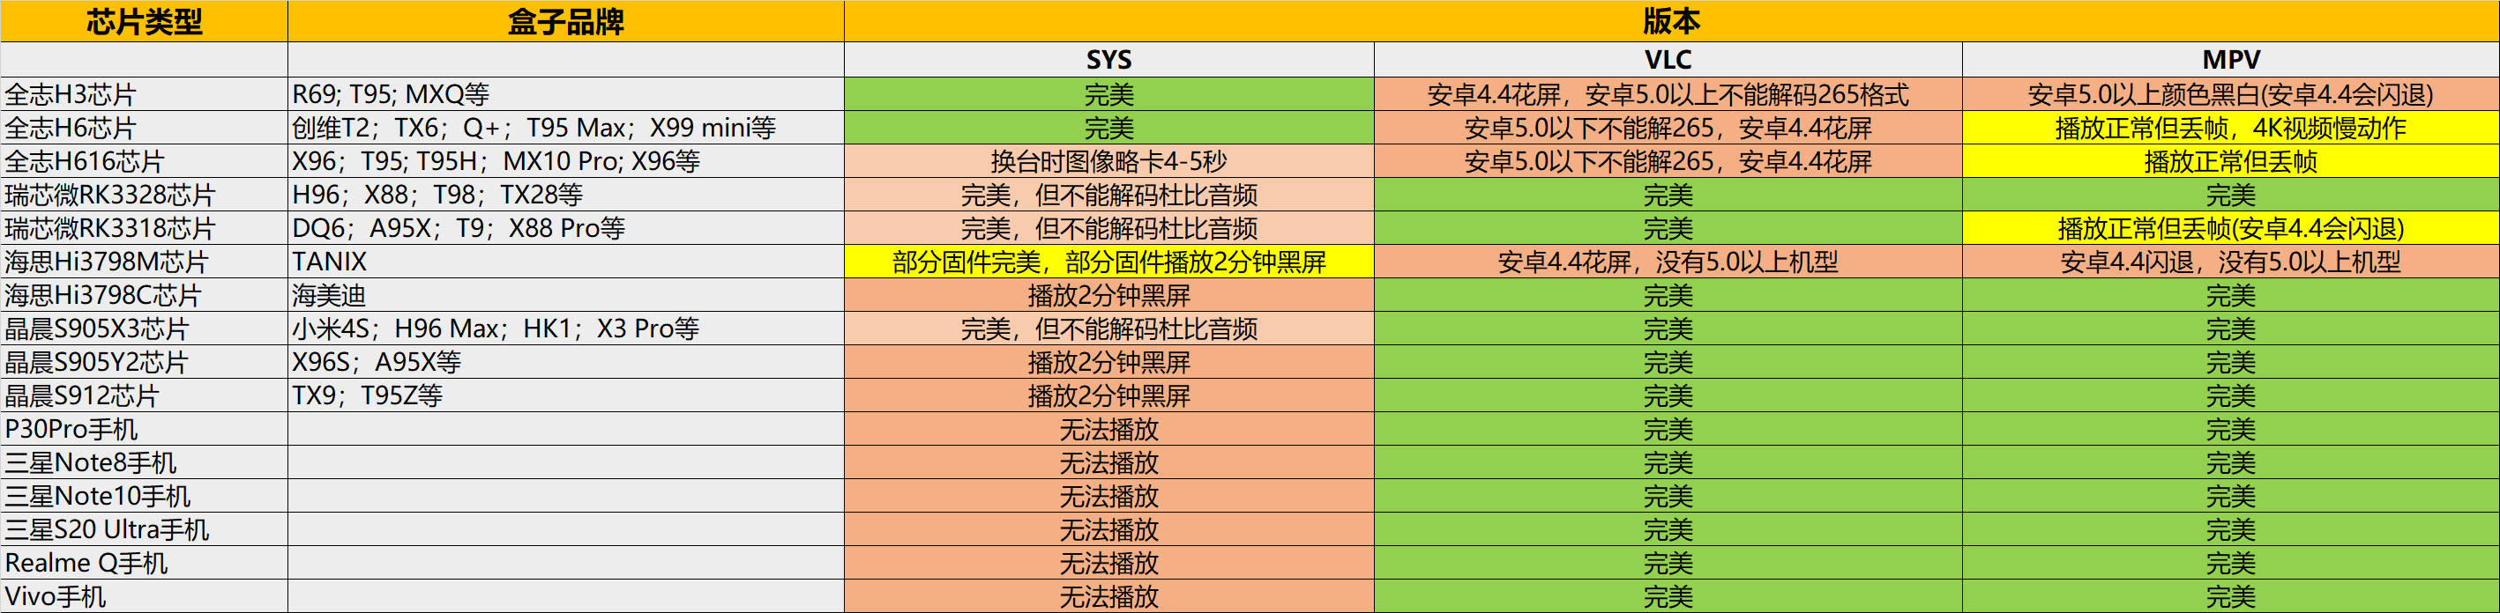
Task: Select the MPV cell '播放正常但丢帧,4K视频慢动作'
Action: click(x=2230, y=128)
